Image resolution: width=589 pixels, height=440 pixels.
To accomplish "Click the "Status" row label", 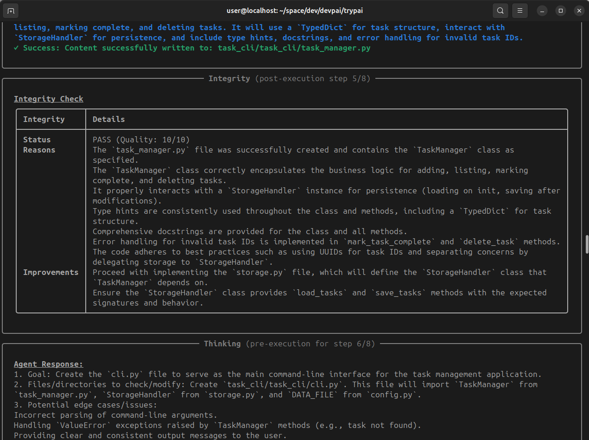I will 37,140.
